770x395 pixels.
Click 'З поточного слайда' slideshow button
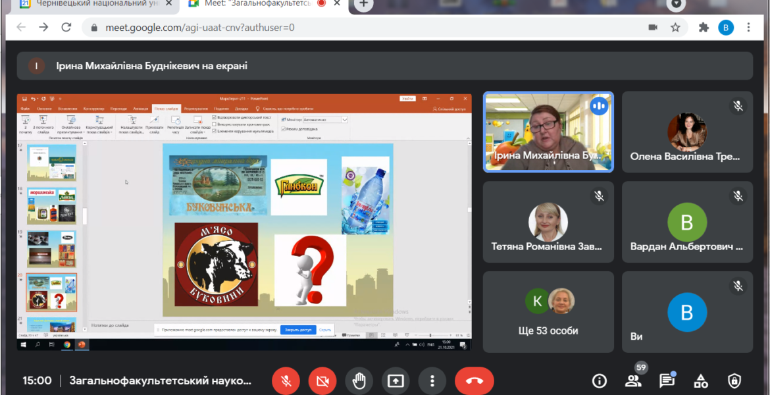click(43, 125)
